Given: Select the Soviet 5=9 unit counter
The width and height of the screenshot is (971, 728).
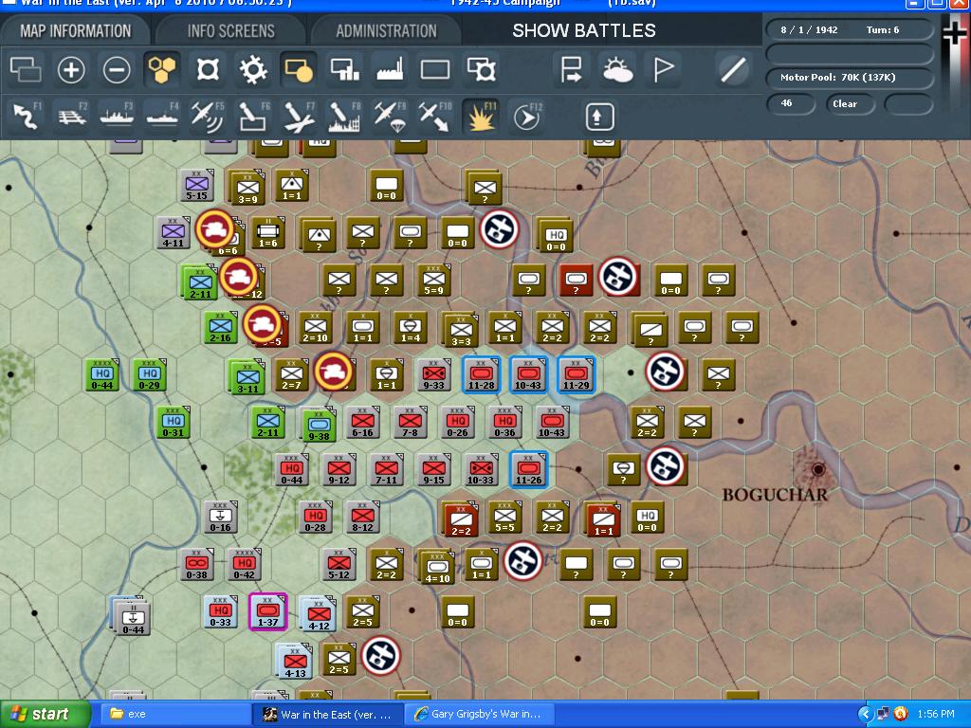Looking at the screenshot, I should pyautogui.click(x=433, y=280).
